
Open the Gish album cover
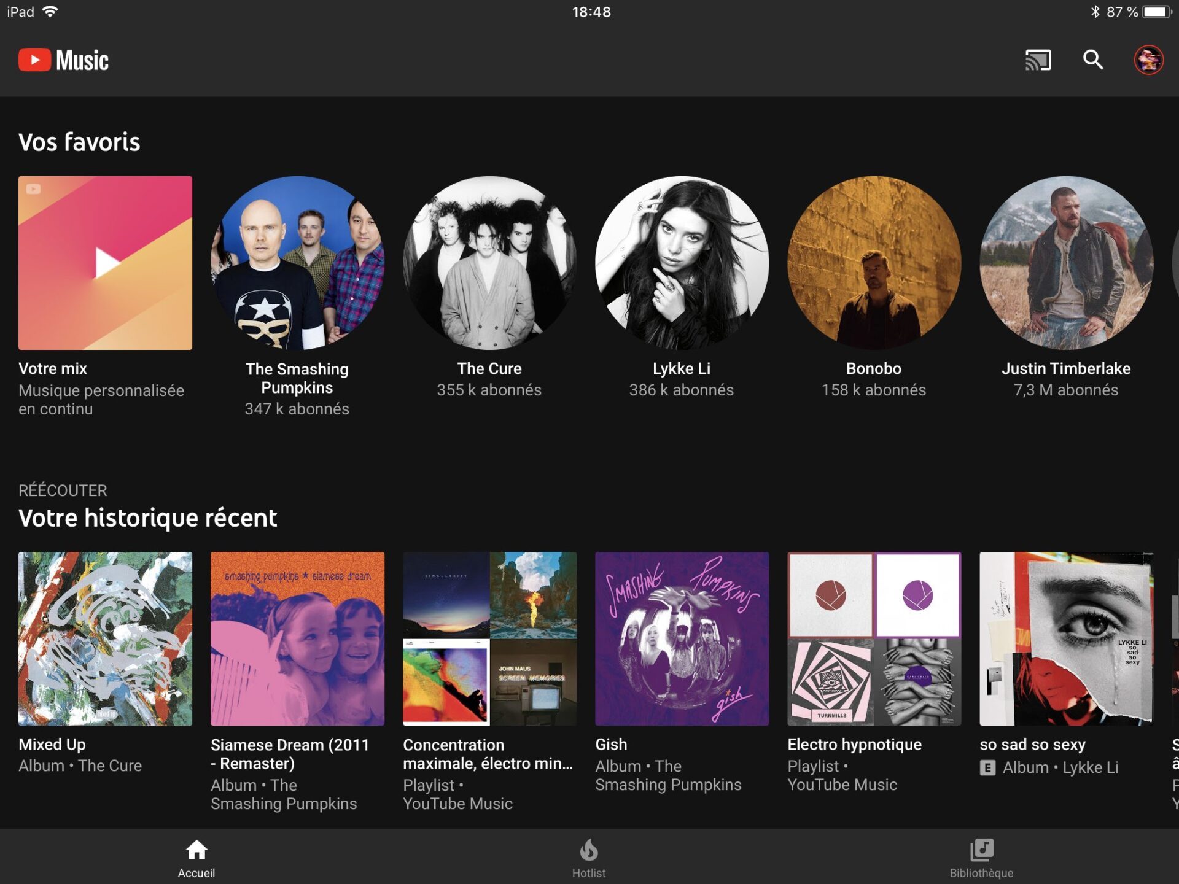(682, 638)
